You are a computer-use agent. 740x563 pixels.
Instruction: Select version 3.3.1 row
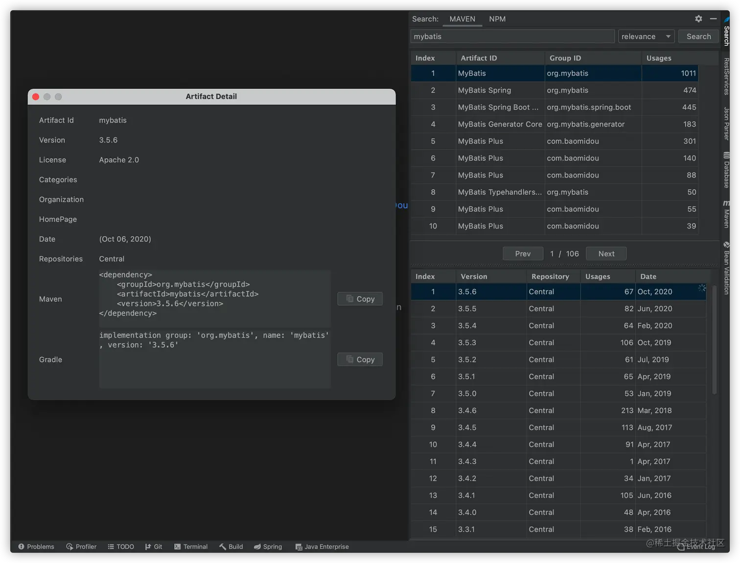click(558, 529)
